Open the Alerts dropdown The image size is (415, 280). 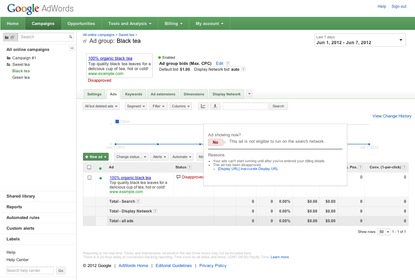click(x=160, y=157)
